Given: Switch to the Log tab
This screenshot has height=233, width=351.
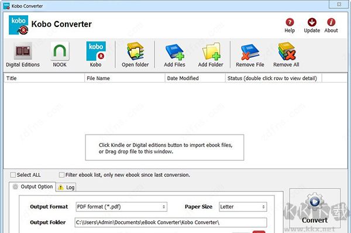Looking at the screenshot, I should click(x=66, y=187).
